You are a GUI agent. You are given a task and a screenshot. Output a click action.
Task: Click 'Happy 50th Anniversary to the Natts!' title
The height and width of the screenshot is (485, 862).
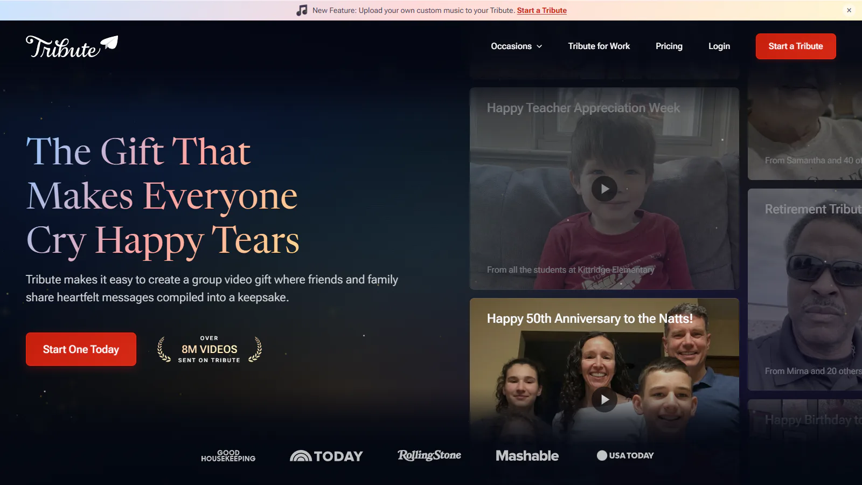click(x=590, y=318)
